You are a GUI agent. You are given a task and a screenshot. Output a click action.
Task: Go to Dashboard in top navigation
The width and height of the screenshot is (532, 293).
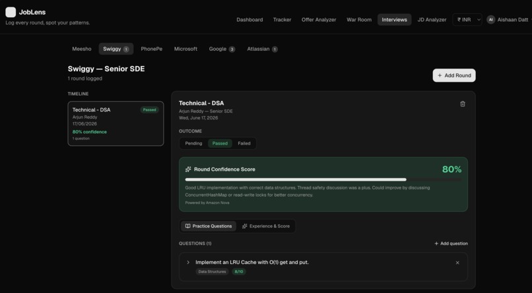[x=249, y=20]
